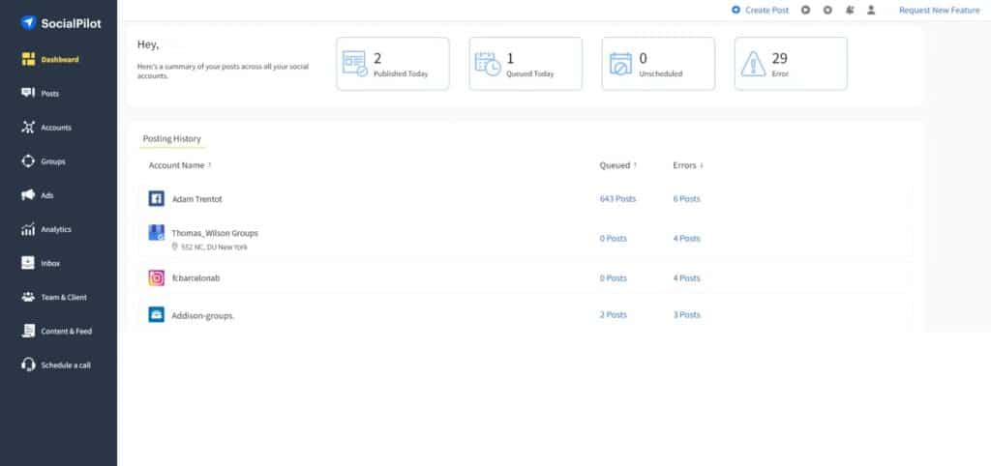991x466 pixels.
Task: Open the Dashboard from sidebar icon
Action: [x=28, y=59]
